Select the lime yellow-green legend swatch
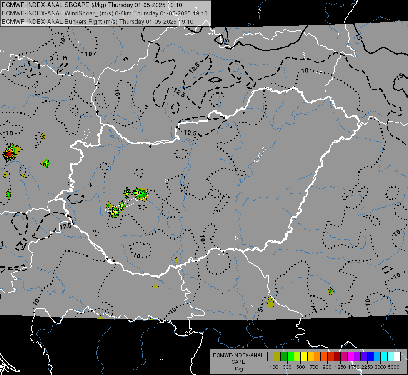Viewport: 408px width, 375px height. point(298,356)
